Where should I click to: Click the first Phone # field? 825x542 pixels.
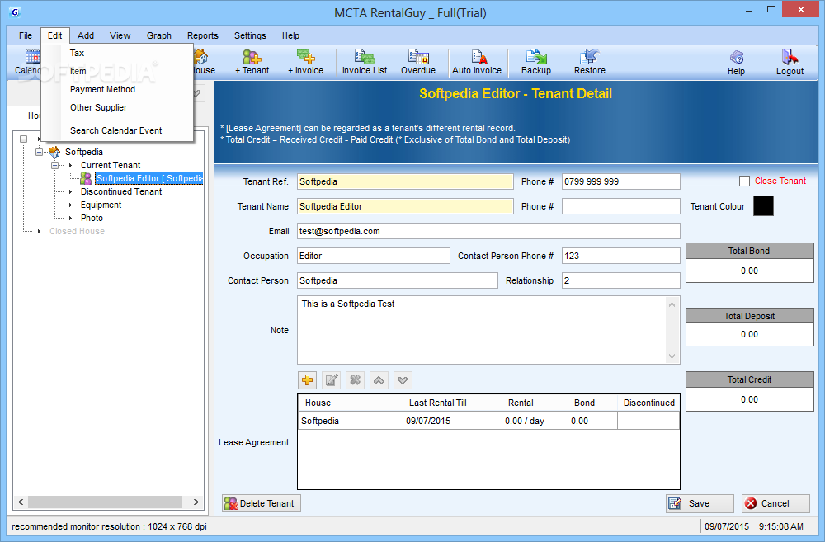tap(621, 181)
